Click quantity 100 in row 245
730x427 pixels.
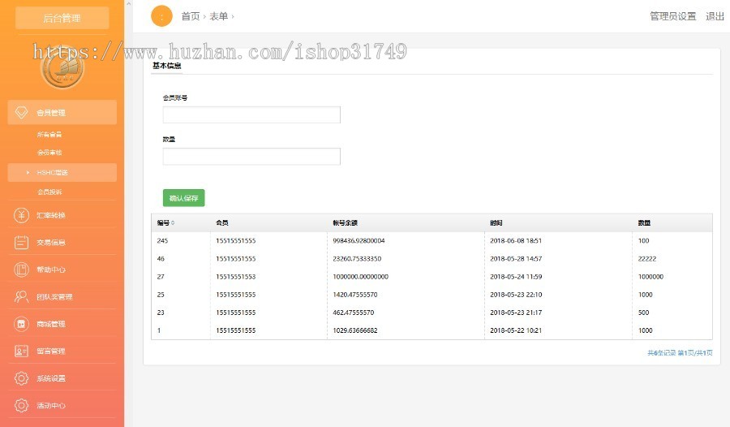pyautogui.click(x=643, y=240)
